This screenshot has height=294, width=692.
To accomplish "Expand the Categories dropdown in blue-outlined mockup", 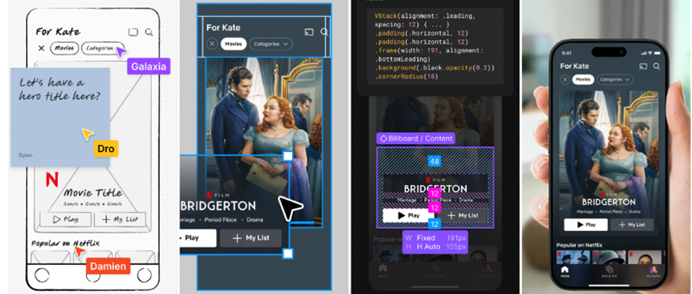I will 271,44.
